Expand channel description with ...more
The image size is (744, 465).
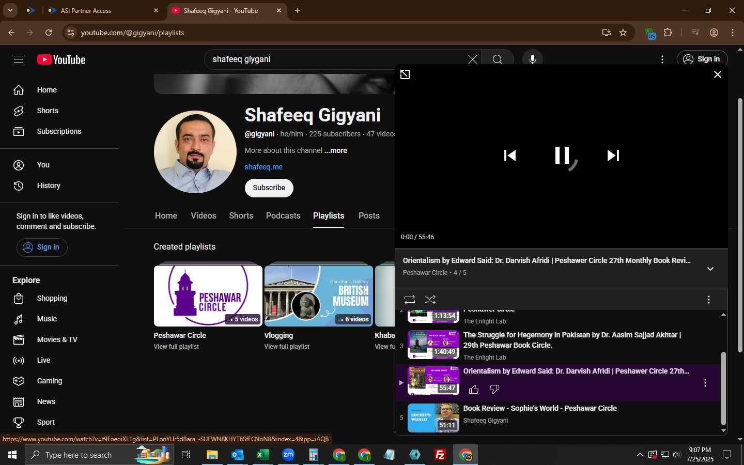tap(336, 150)
